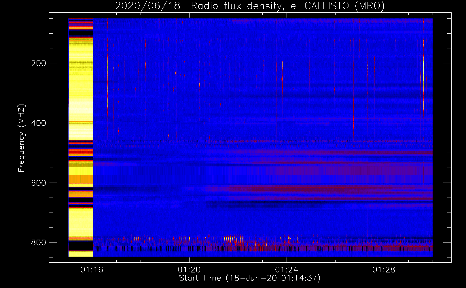Click the '01:16' time tick label
The width and height of the screenshot is (466, 288).
pos(92,270)
